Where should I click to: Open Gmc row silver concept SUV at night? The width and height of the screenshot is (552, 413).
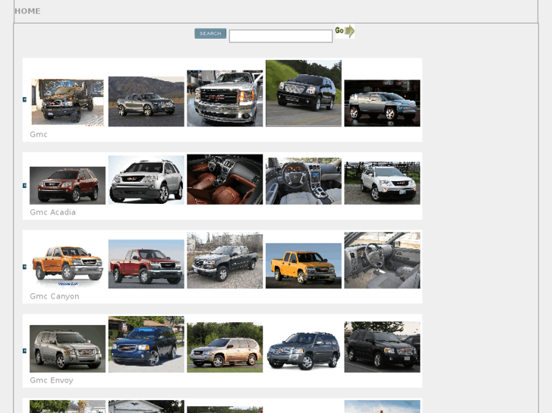pyautogui.click(x=382, y=103)
